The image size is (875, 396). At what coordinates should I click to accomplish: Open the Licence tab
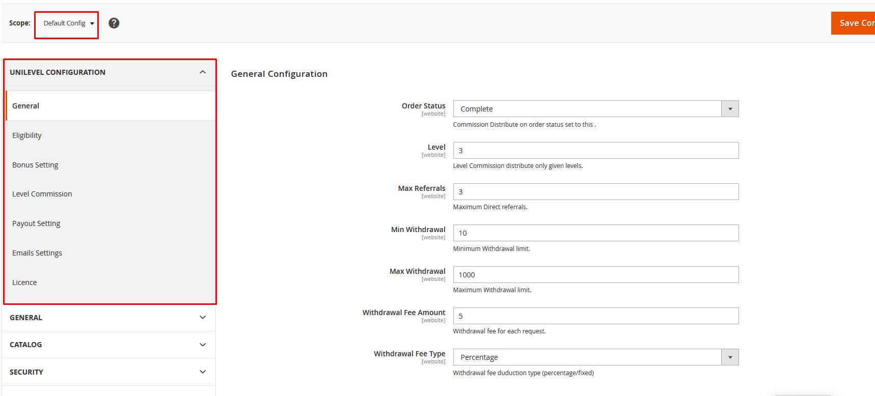pyautogui.click(x=24, y=282)
